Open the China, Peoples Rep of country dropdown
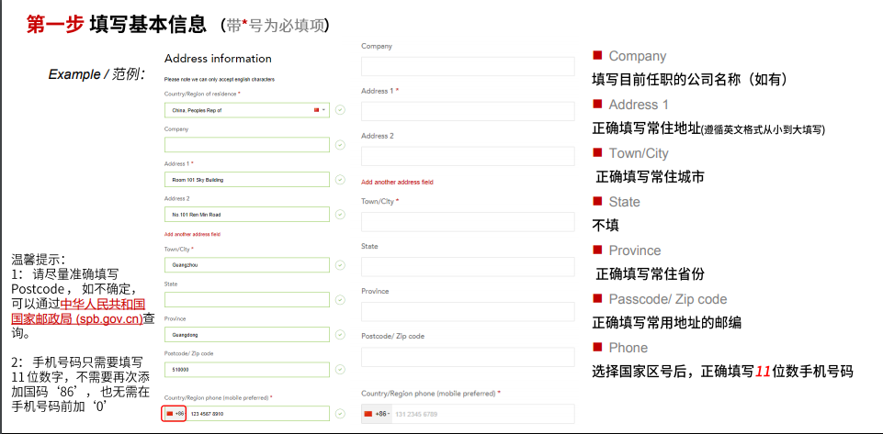The height and width of the screenshot is (434, 883). tap(319, 110)
